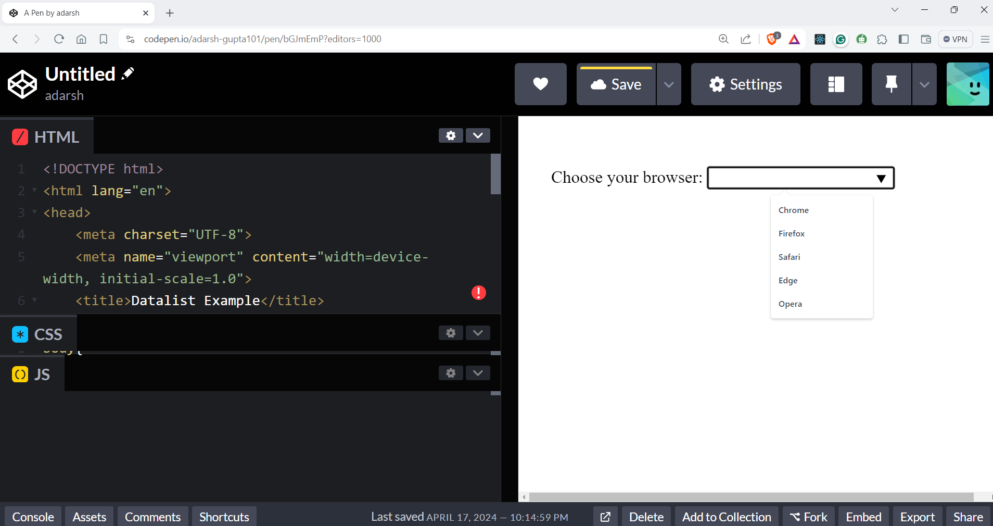The image size is (993, 526).
Task: Click the red error indicator icon
Action: (478, 293)
